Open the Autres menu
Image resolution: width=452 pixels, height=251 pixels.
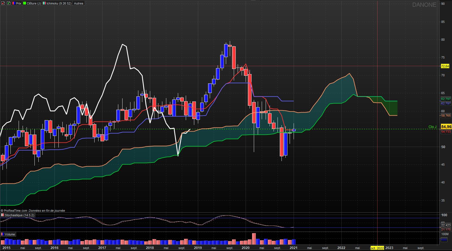[78, 3]
